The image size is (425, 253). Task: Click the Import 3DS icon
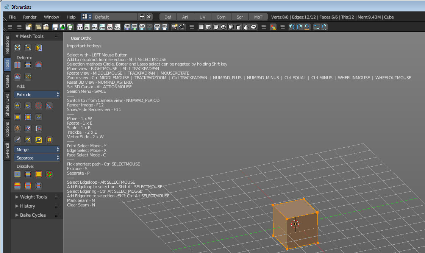click(x=110, y=27)
